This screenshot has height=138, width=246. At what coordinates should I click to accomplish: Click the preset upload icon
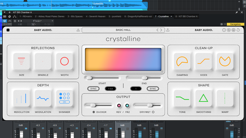tap(168, 30)
